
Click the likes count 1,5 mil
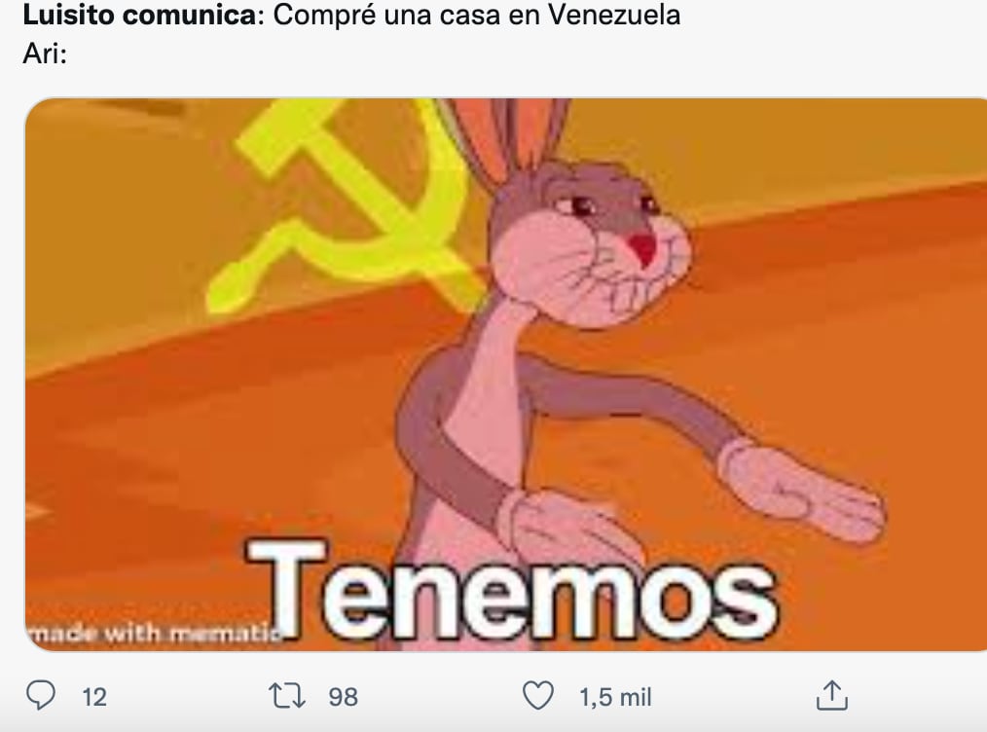[615, 697]
